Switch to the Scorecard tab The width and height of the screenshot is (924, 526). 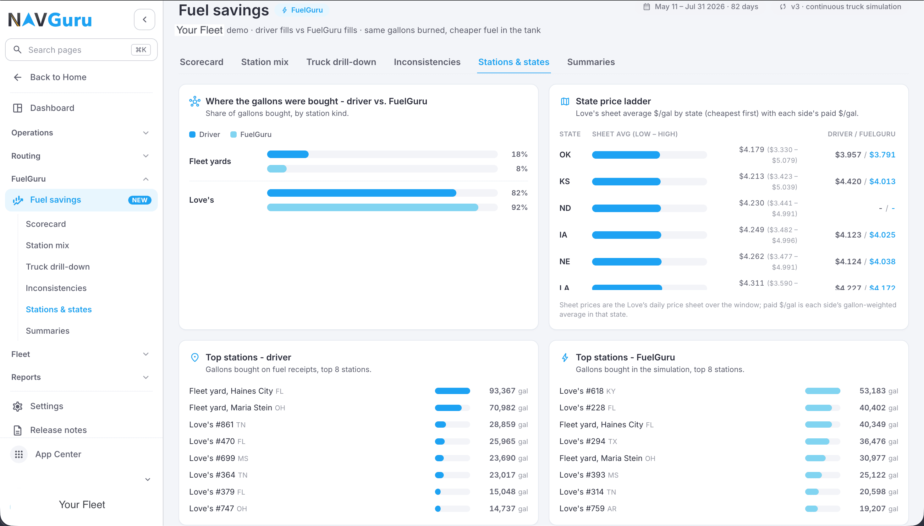tap(201, 62)
